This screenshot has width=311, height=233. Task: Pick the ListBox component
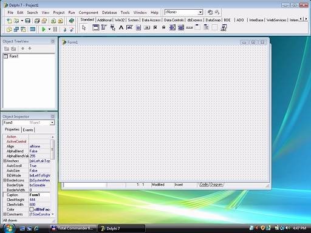point(173,27)
